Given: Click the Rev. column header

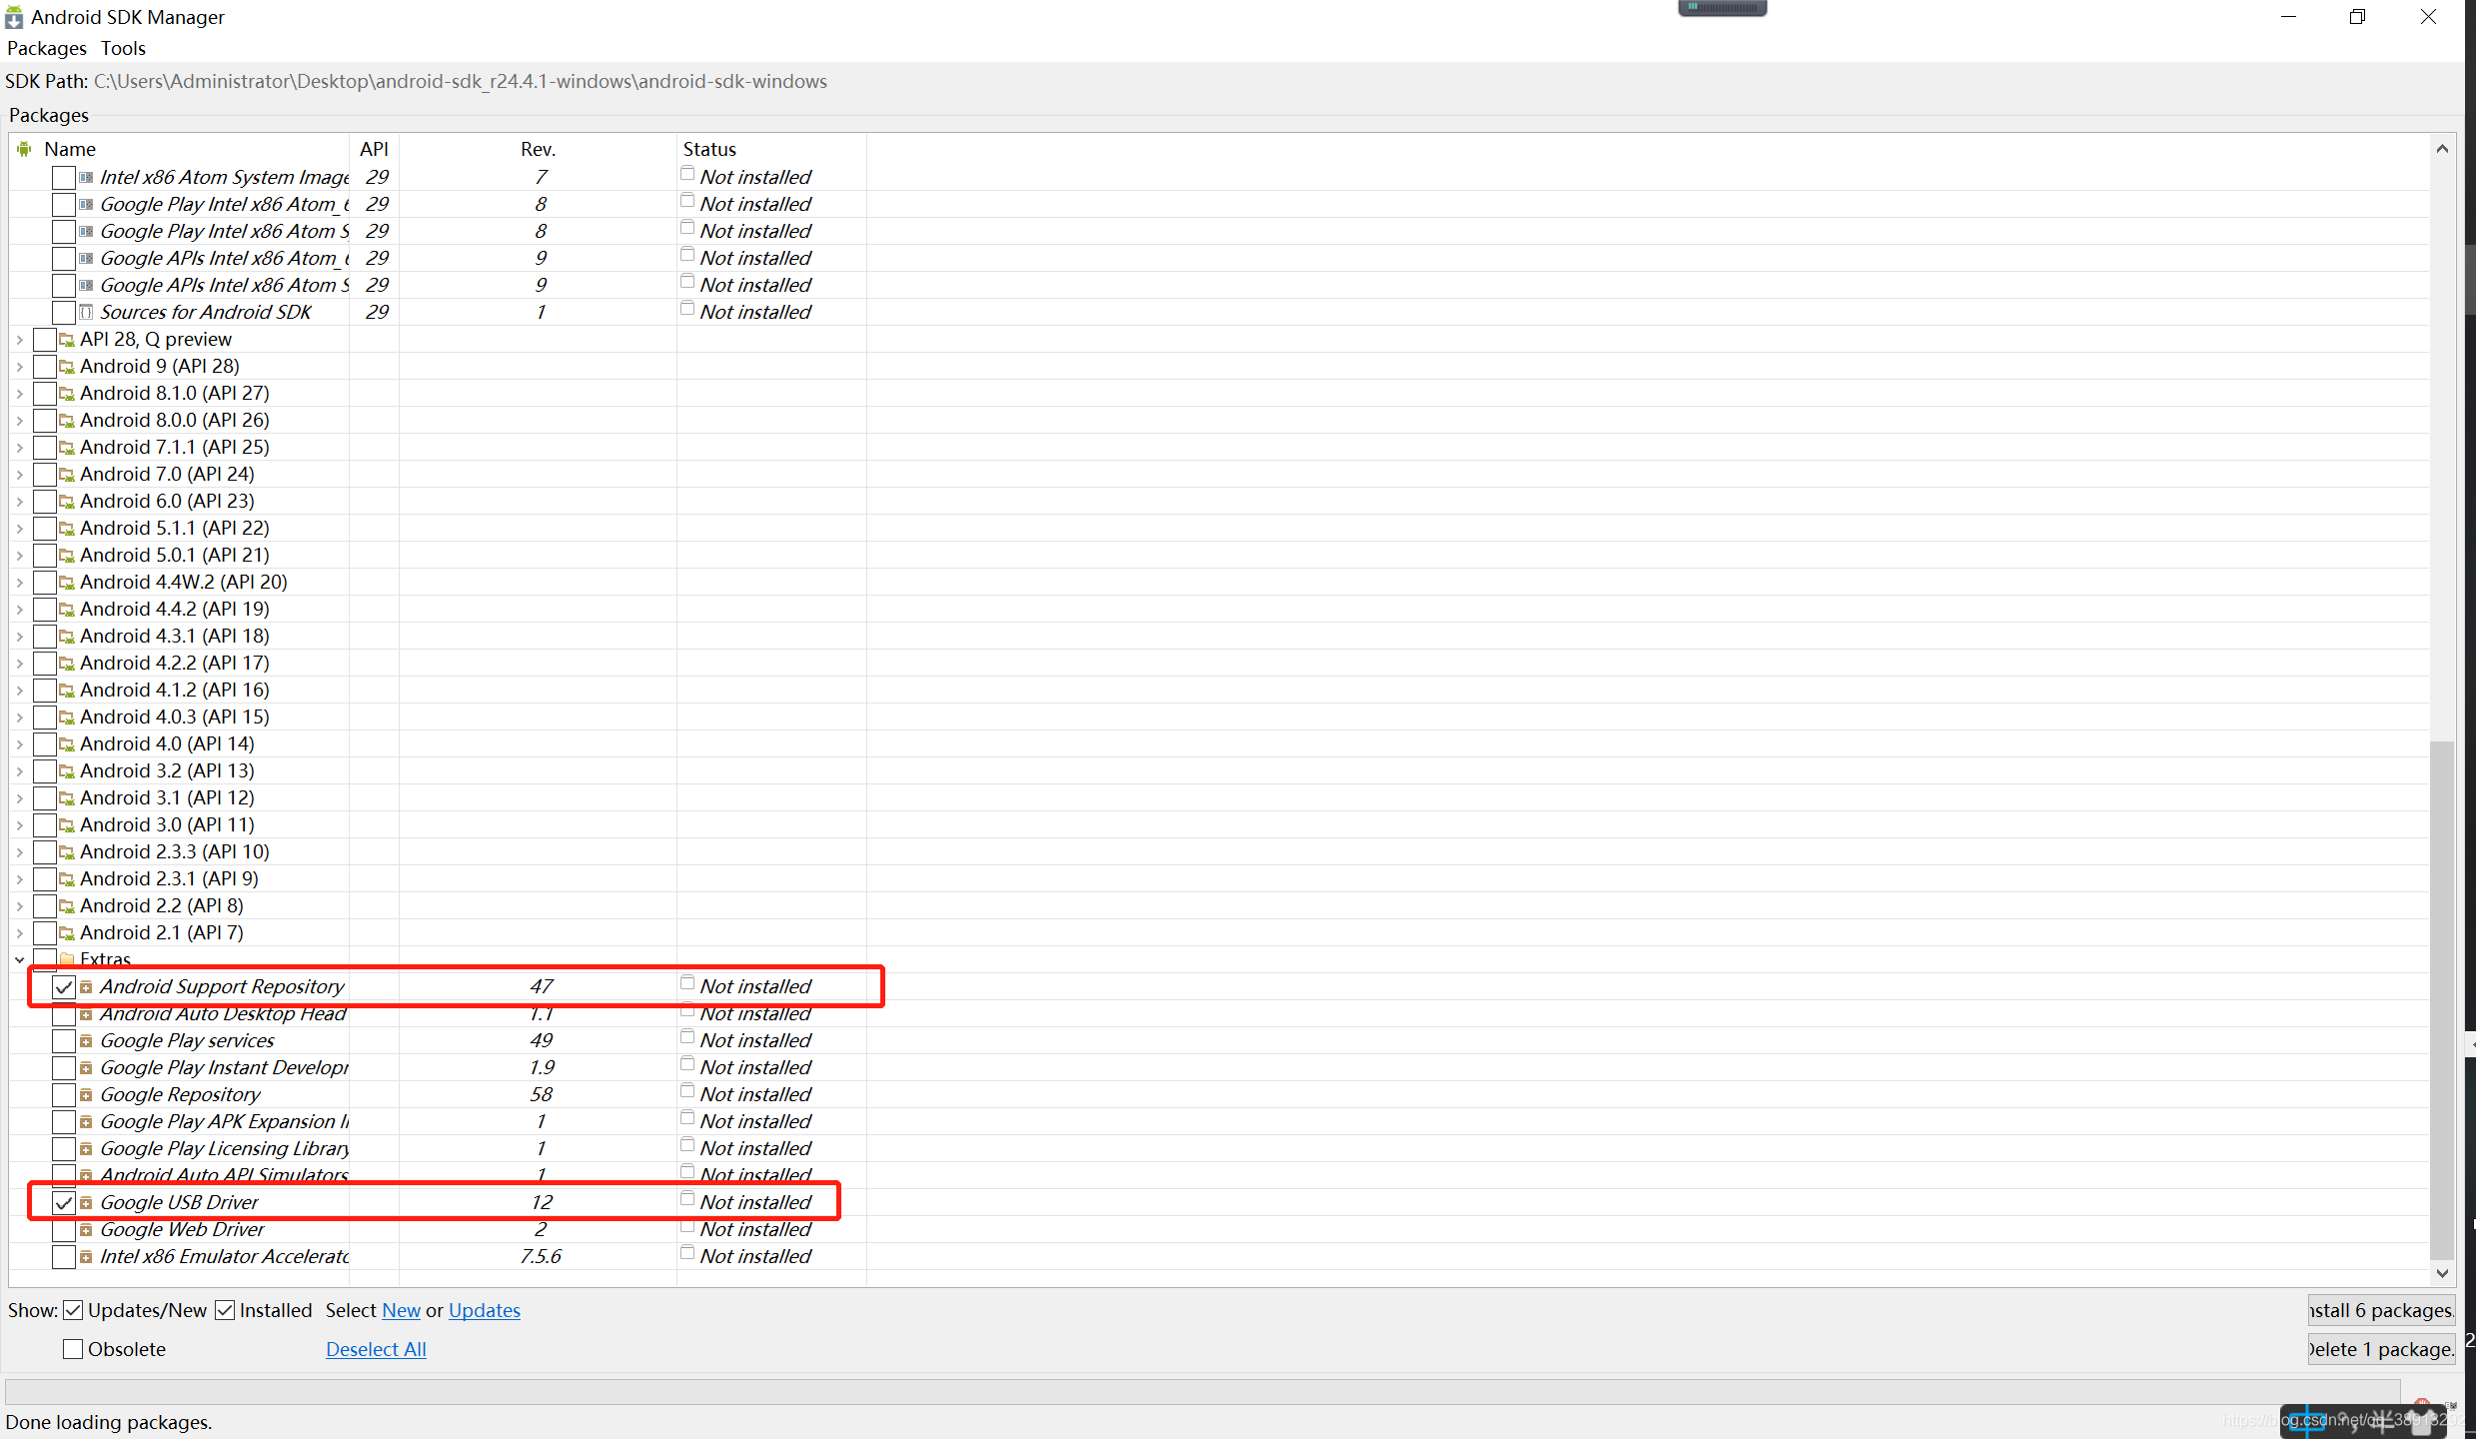Looking at the screenshot, I should click(538, 149).
